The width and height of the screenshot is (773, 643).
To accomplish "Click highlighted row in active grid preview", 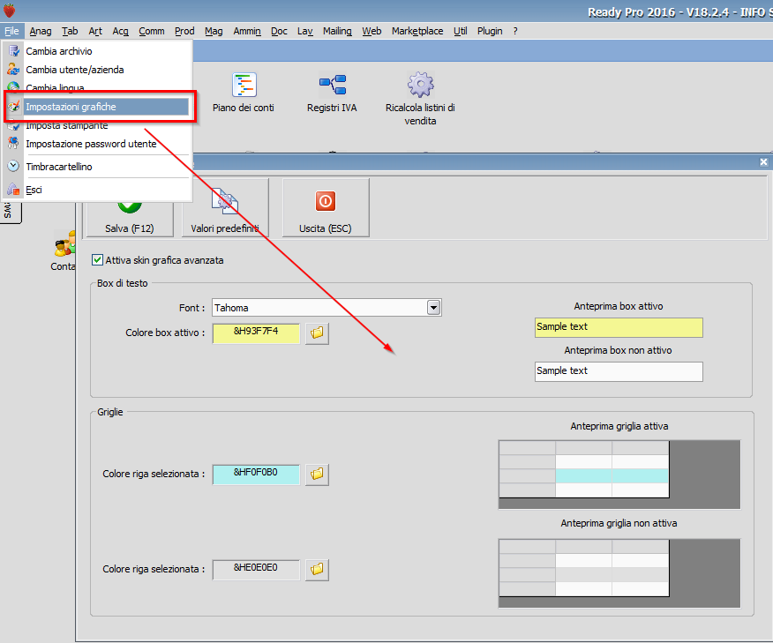I will pyautogui.click(x=612, y=476).
